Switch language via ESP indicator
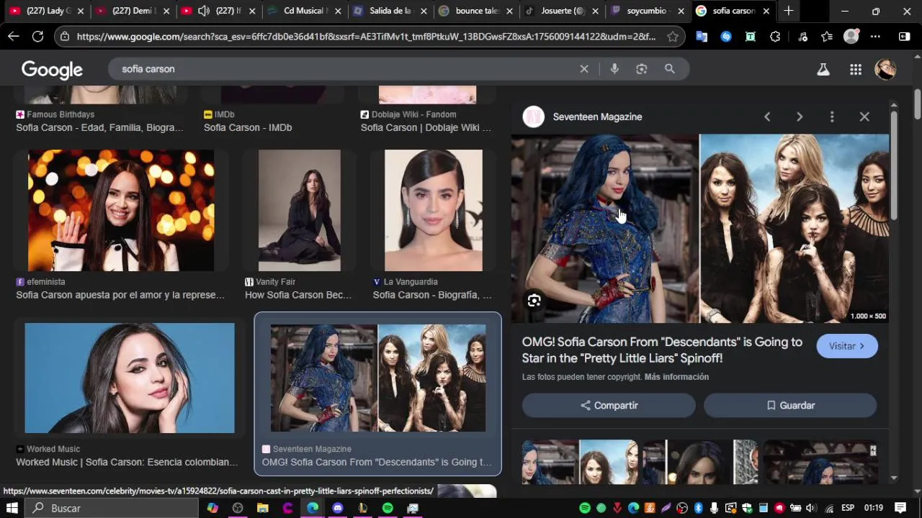 (848, 508)
